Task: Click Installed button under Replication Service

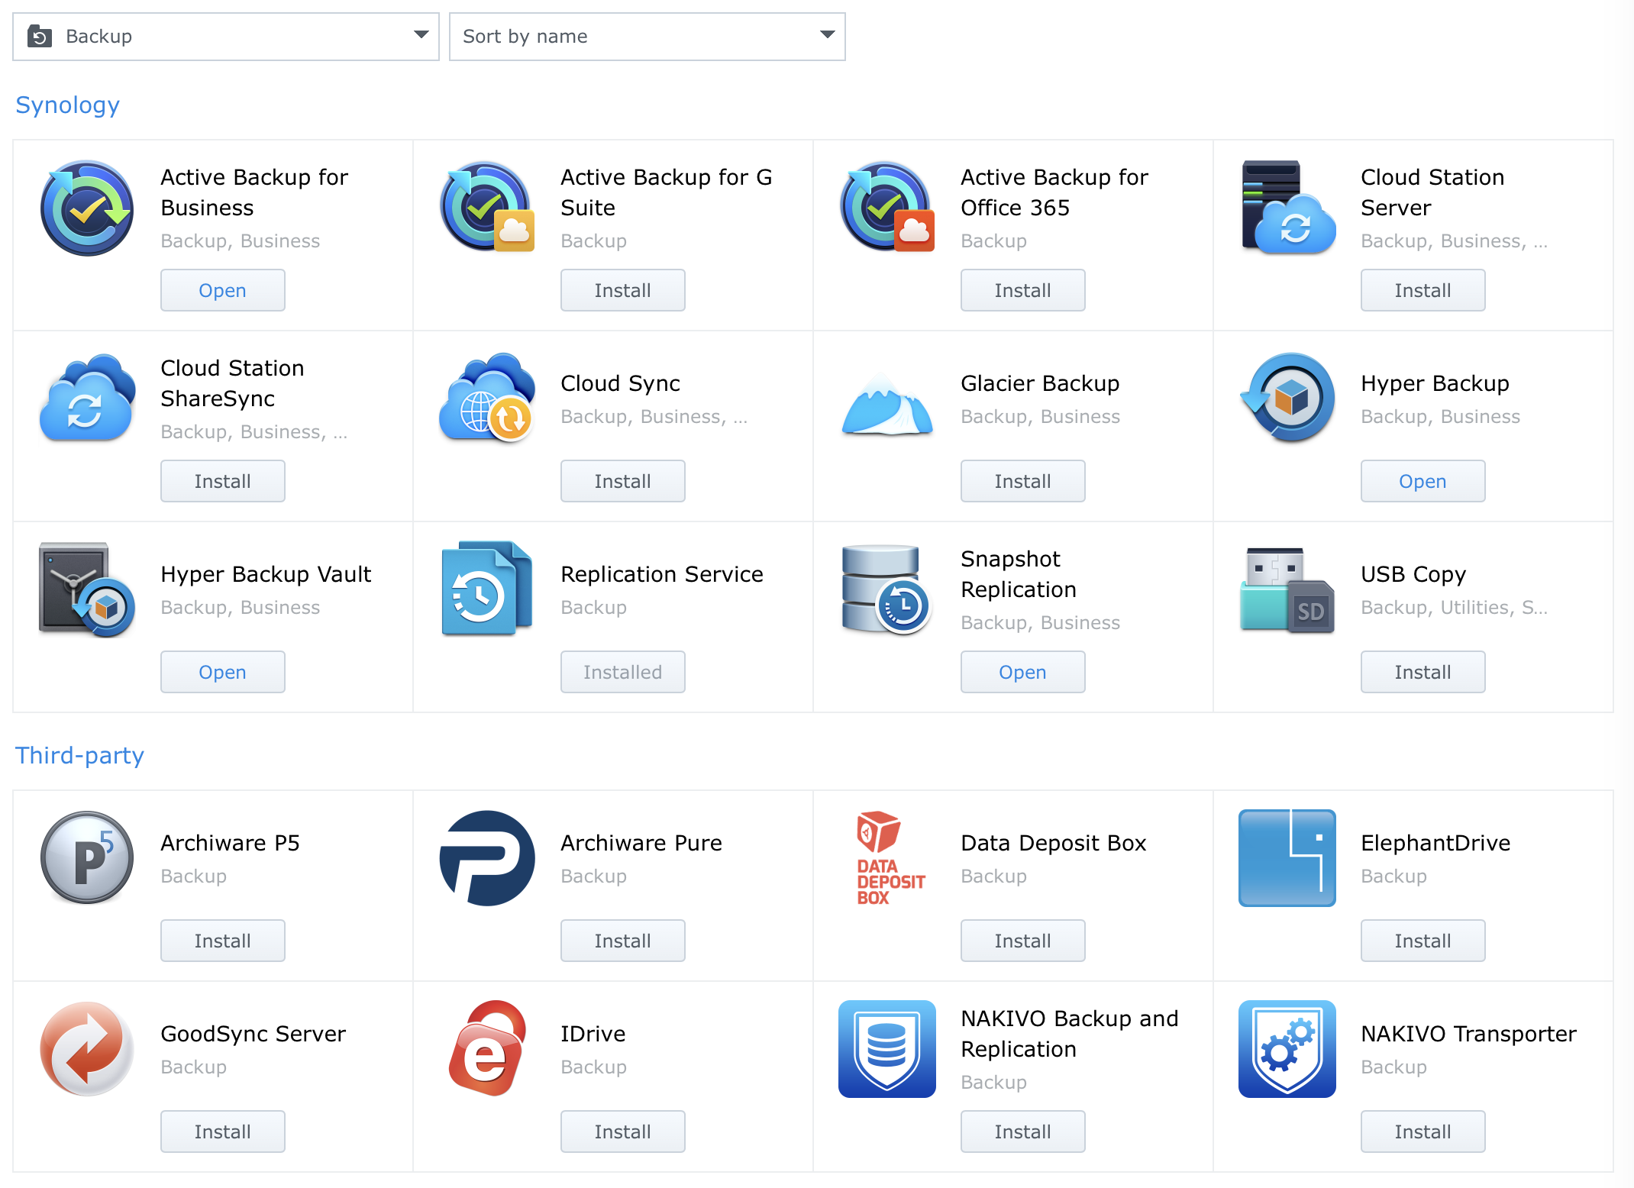Action: 623,672
